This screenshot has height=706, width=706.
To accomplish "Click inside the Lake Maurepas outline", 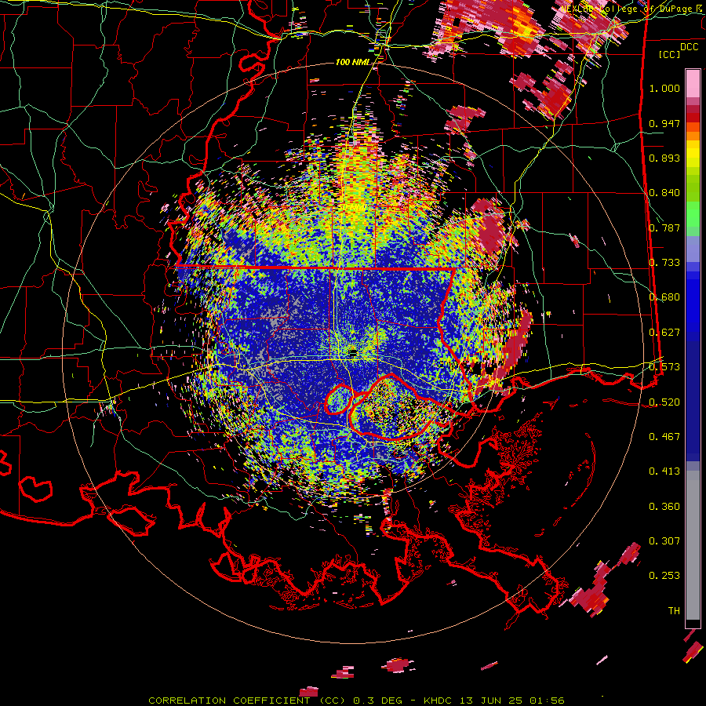I will (x=338, y=400).
